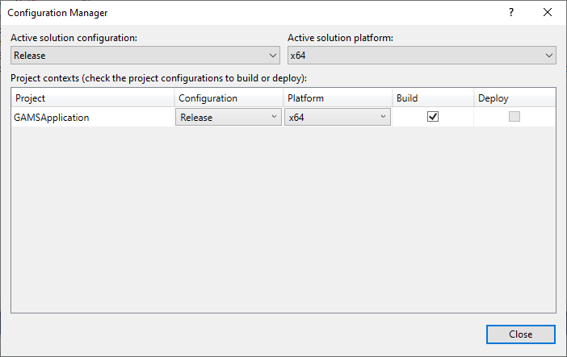Toggle the Deploy checkbox for GAMSApplication
This screenshot has width=567, height=357.
(x=514, y=117)
